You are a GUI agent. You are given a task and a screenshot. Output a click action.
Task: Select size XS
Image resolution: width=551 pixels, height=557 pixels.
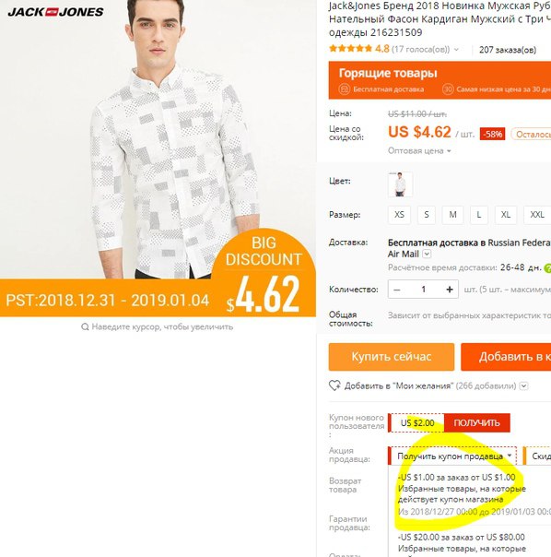click(399, 215)
